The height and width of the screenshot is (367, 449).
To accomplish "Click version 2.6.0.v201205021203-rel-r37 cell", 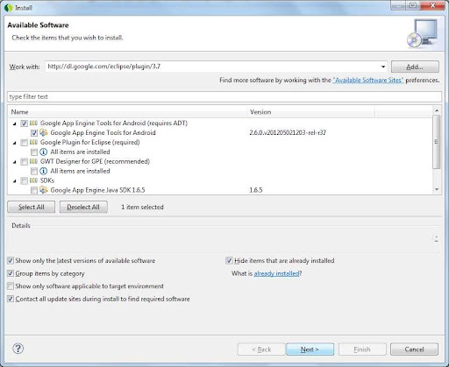I will coord(288,133).
